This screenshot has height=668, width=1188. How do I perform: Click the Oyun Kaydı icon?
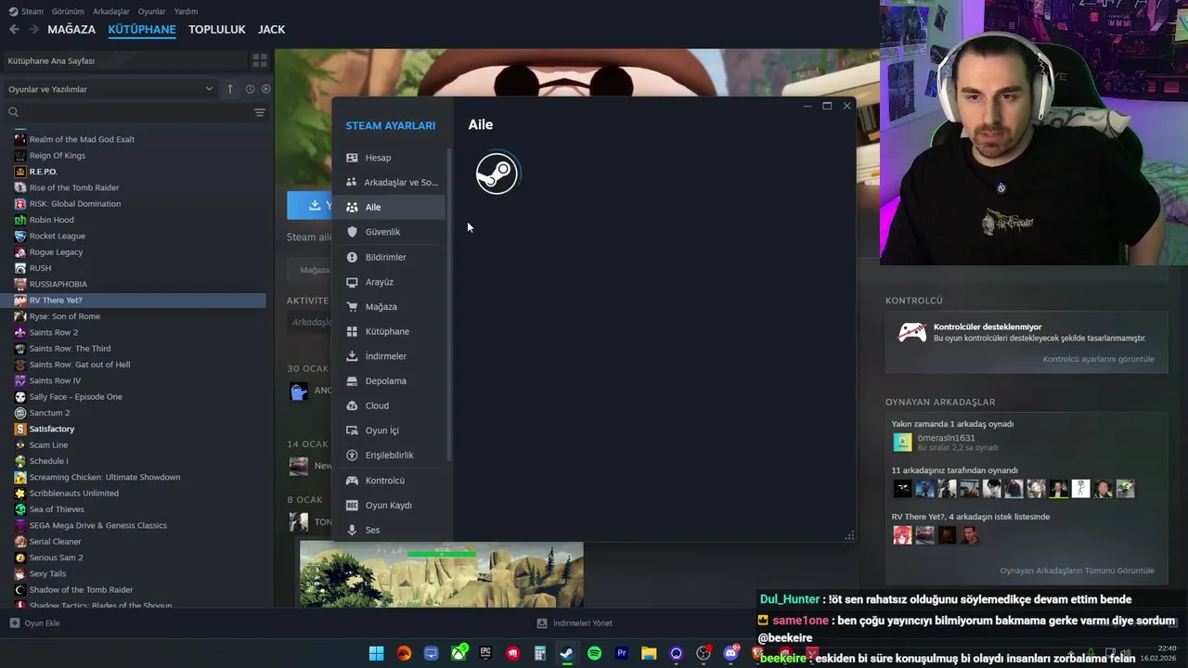click(x=352, y=506)
